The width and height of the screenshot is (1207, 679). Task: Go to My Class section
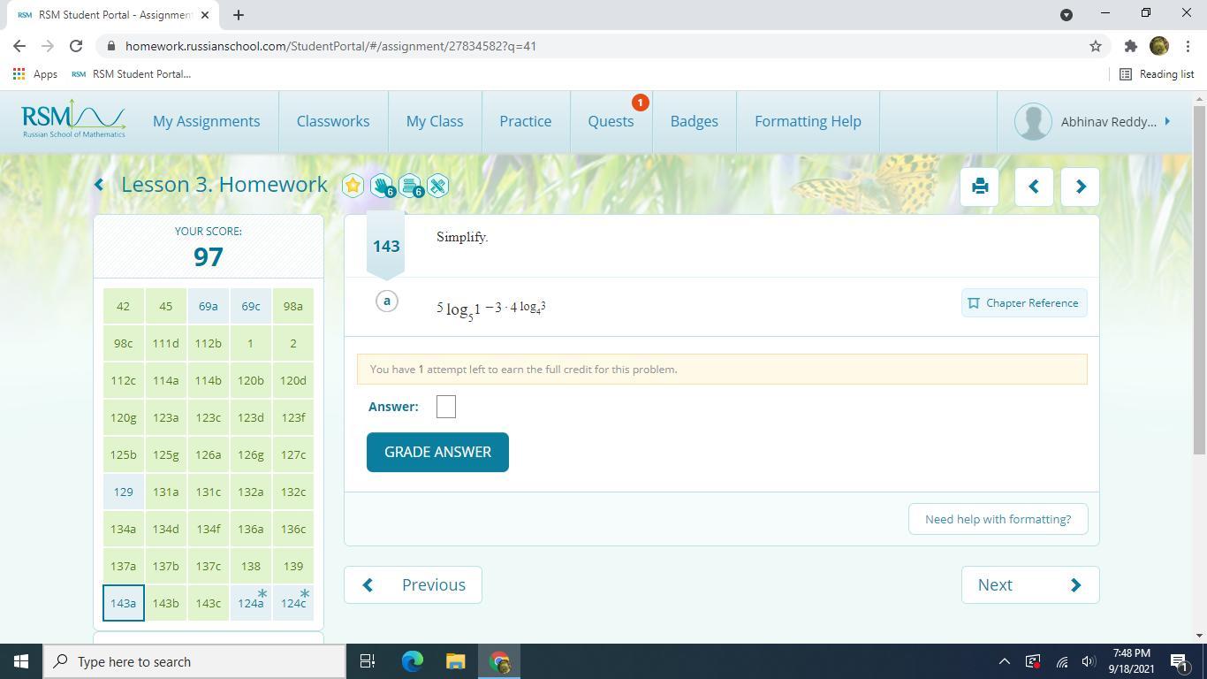(x=435, y=121)
